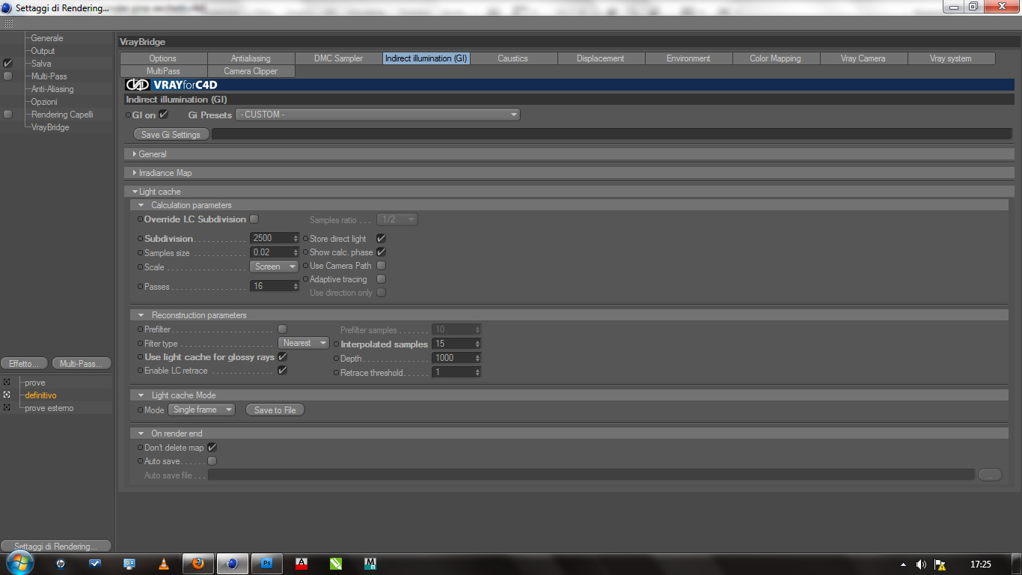
Task: Switch to the Environment tab
Action: (688, 58)
